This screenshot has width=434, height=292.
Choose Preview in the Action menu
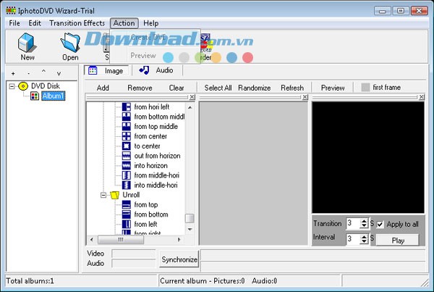[x=143, y=56]
